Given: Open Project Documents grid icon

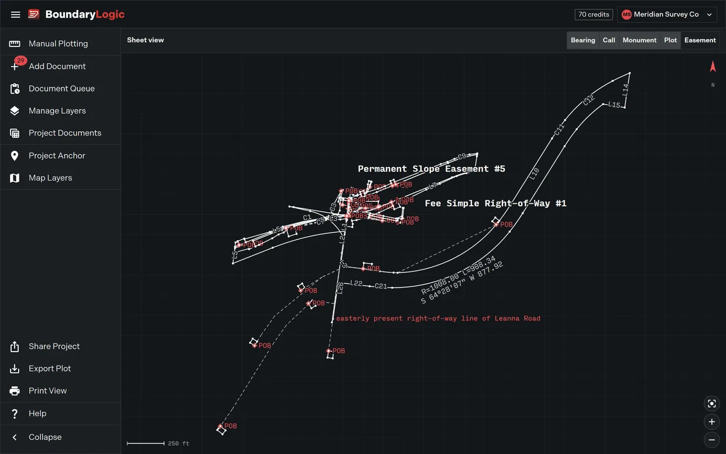Looking at the screenshot, I should 15,133.
